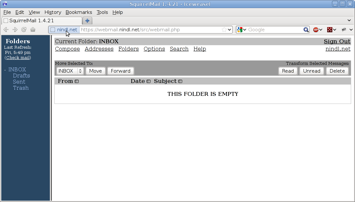The image size is (355, 202).
Task: Go to the browser home page
Action: coord(33,30)
